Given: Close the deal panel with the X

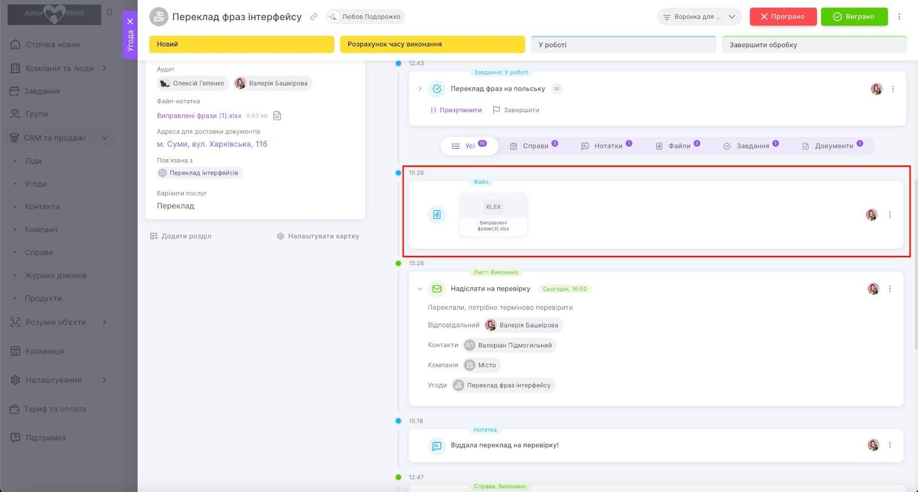Looking at the screenshot, I should [x=130, y=21].
